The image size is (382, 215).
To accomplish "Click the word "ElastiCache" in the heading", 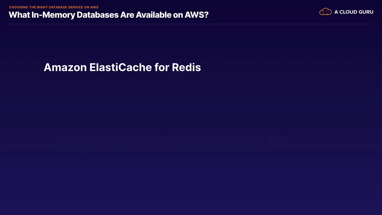I will (x=121, y=67).
